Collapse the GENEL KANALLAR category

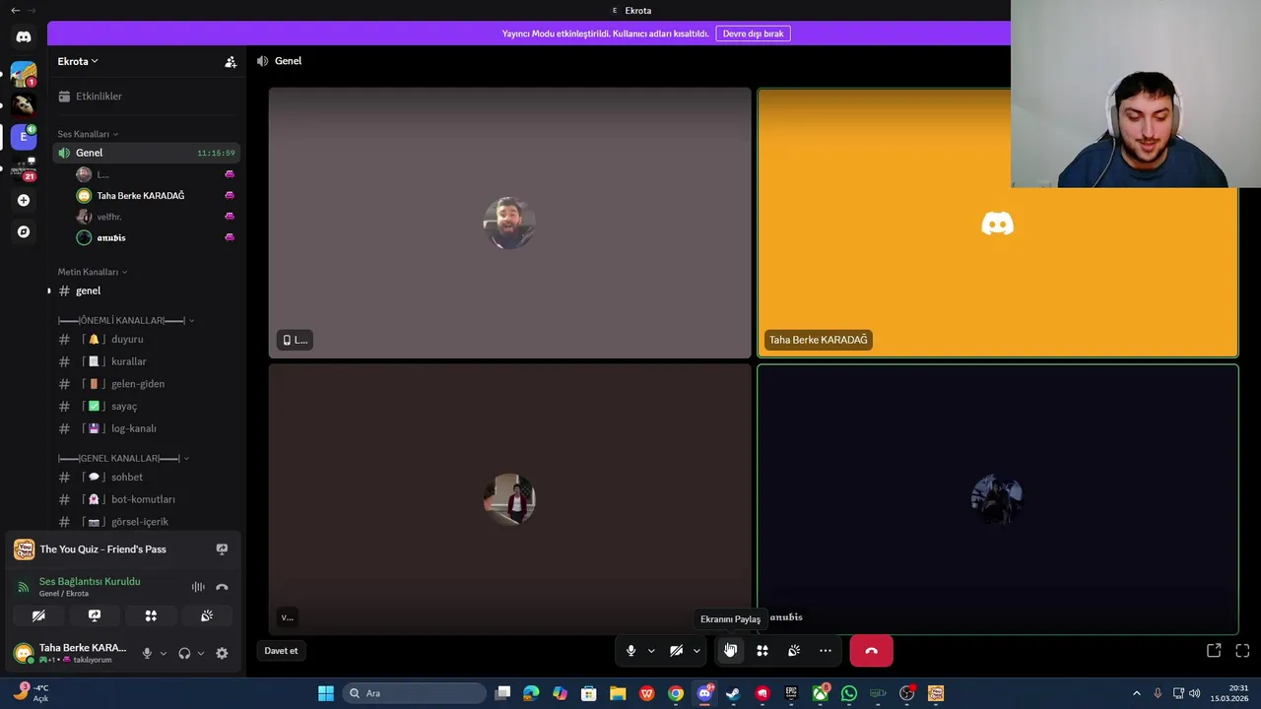tap(123, 458)
